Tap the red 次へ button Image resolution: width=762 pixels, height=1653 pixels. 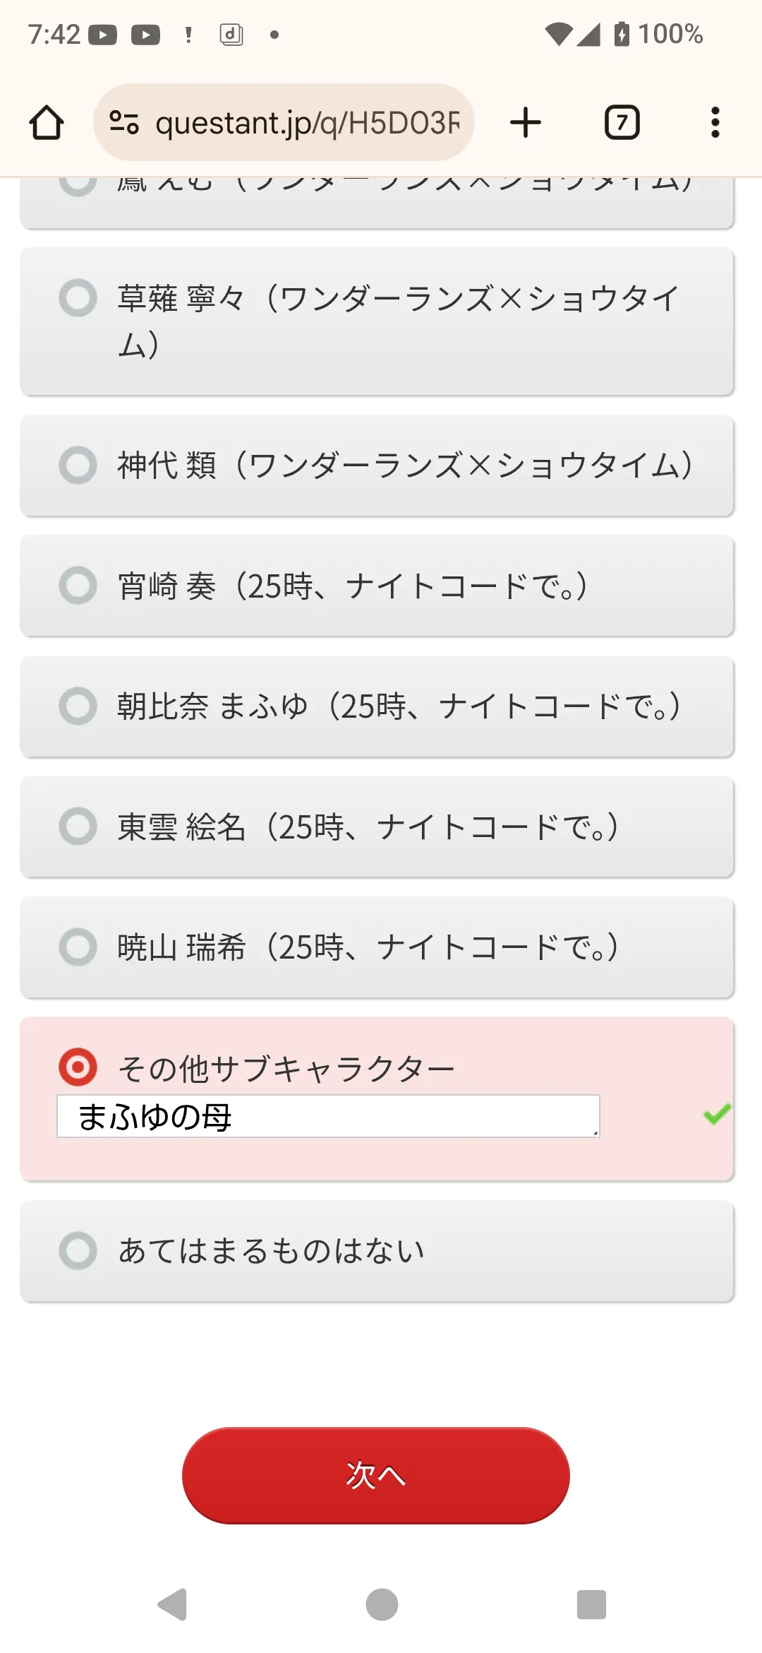point(376,1475)
